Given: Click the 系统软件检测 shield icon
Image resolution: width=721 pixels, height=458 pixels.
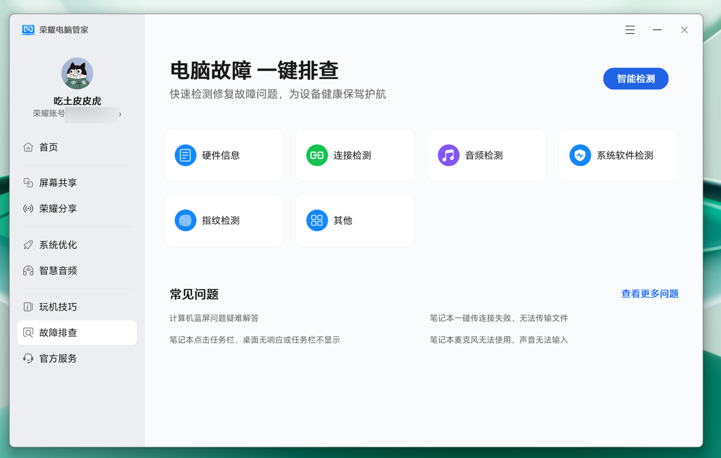Looking at the screenshot, I should click(580, 156).
